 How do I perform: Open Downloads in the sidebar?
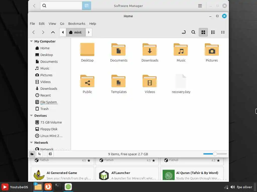[x=49, y=88]
